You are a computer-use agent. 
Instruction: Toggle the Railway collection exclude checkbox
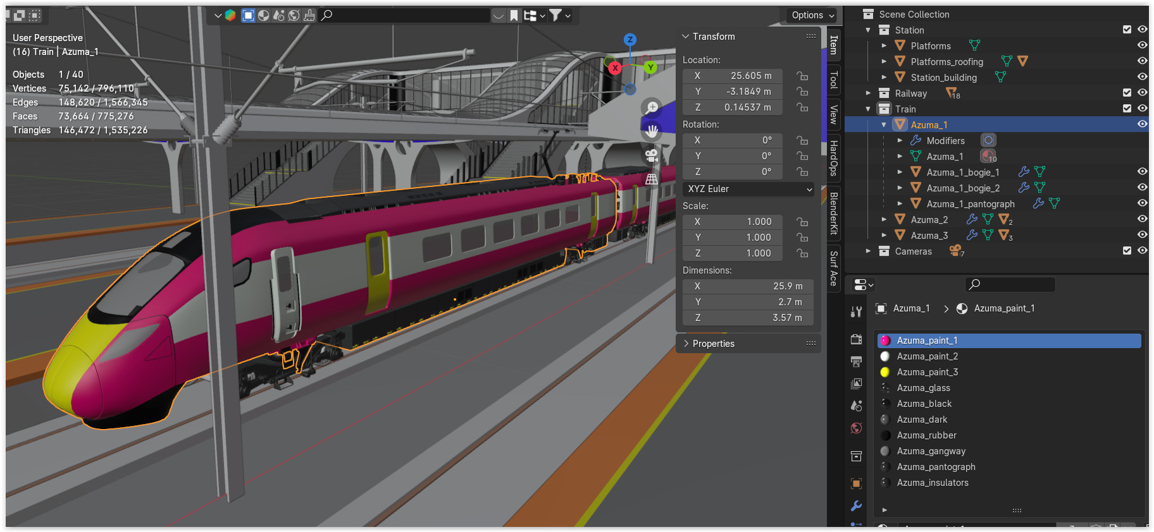(x=1127, y=93)
